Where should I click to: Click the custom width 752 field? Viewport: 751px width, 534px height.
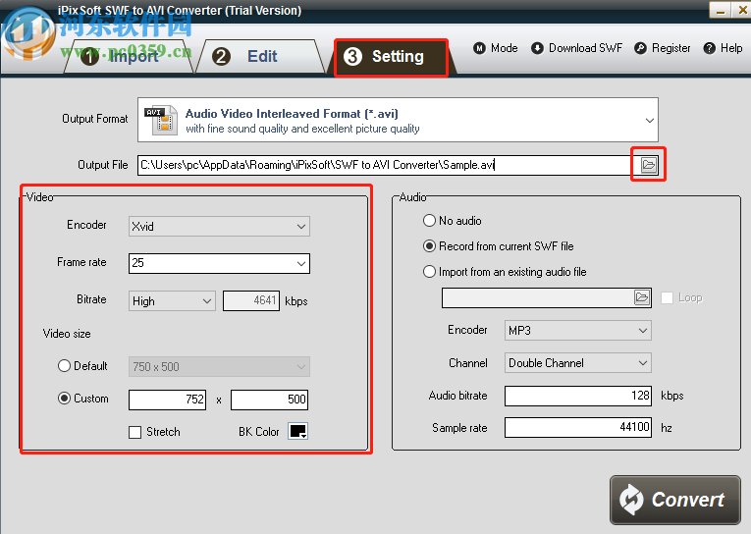(167, 400)
